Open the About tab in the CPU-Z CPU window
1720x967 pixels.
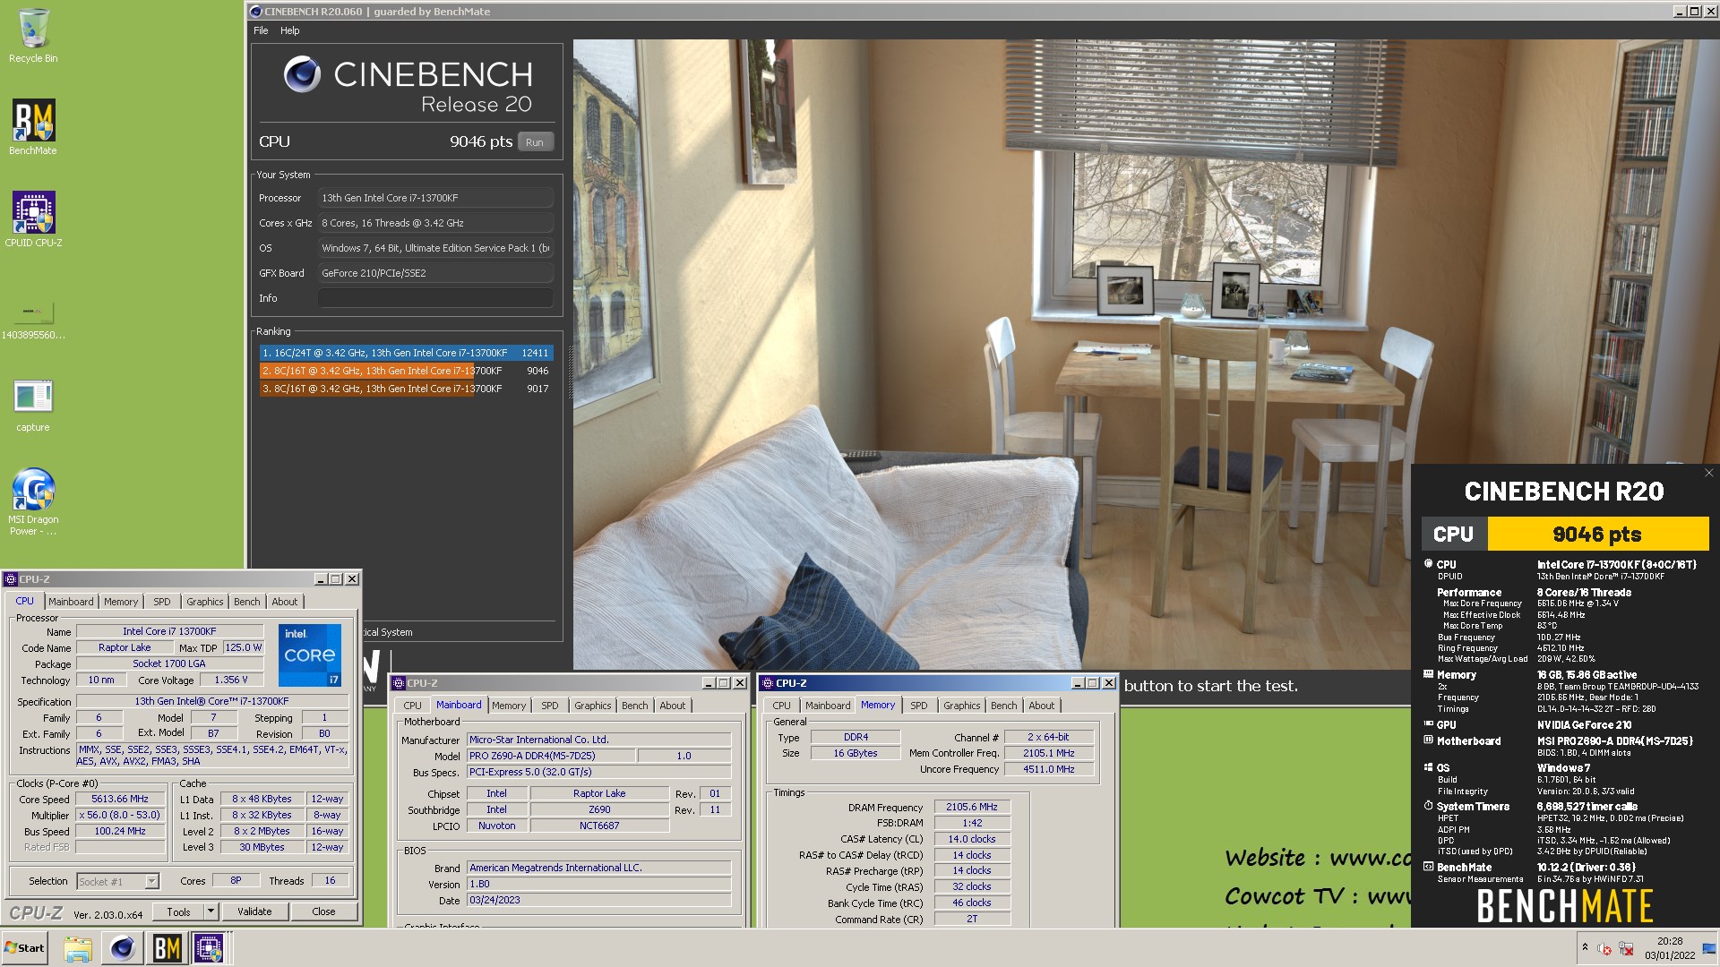285,602
